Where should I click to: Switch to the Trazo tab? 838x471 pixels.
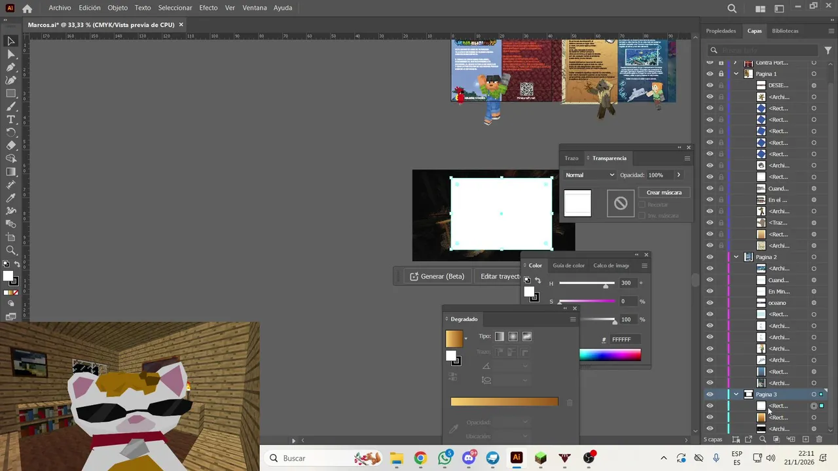pyautogui.click(x=572, y=158)
